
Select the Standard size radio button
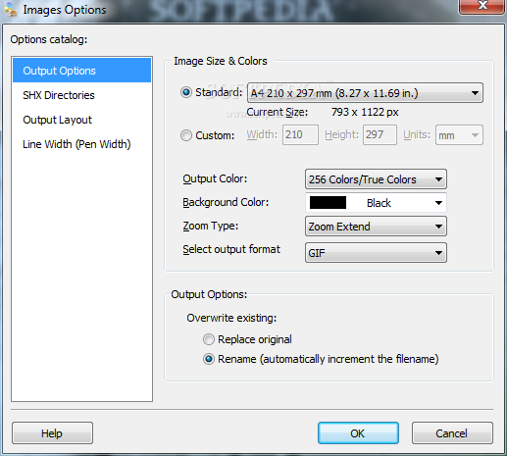[x=186, y=92]
